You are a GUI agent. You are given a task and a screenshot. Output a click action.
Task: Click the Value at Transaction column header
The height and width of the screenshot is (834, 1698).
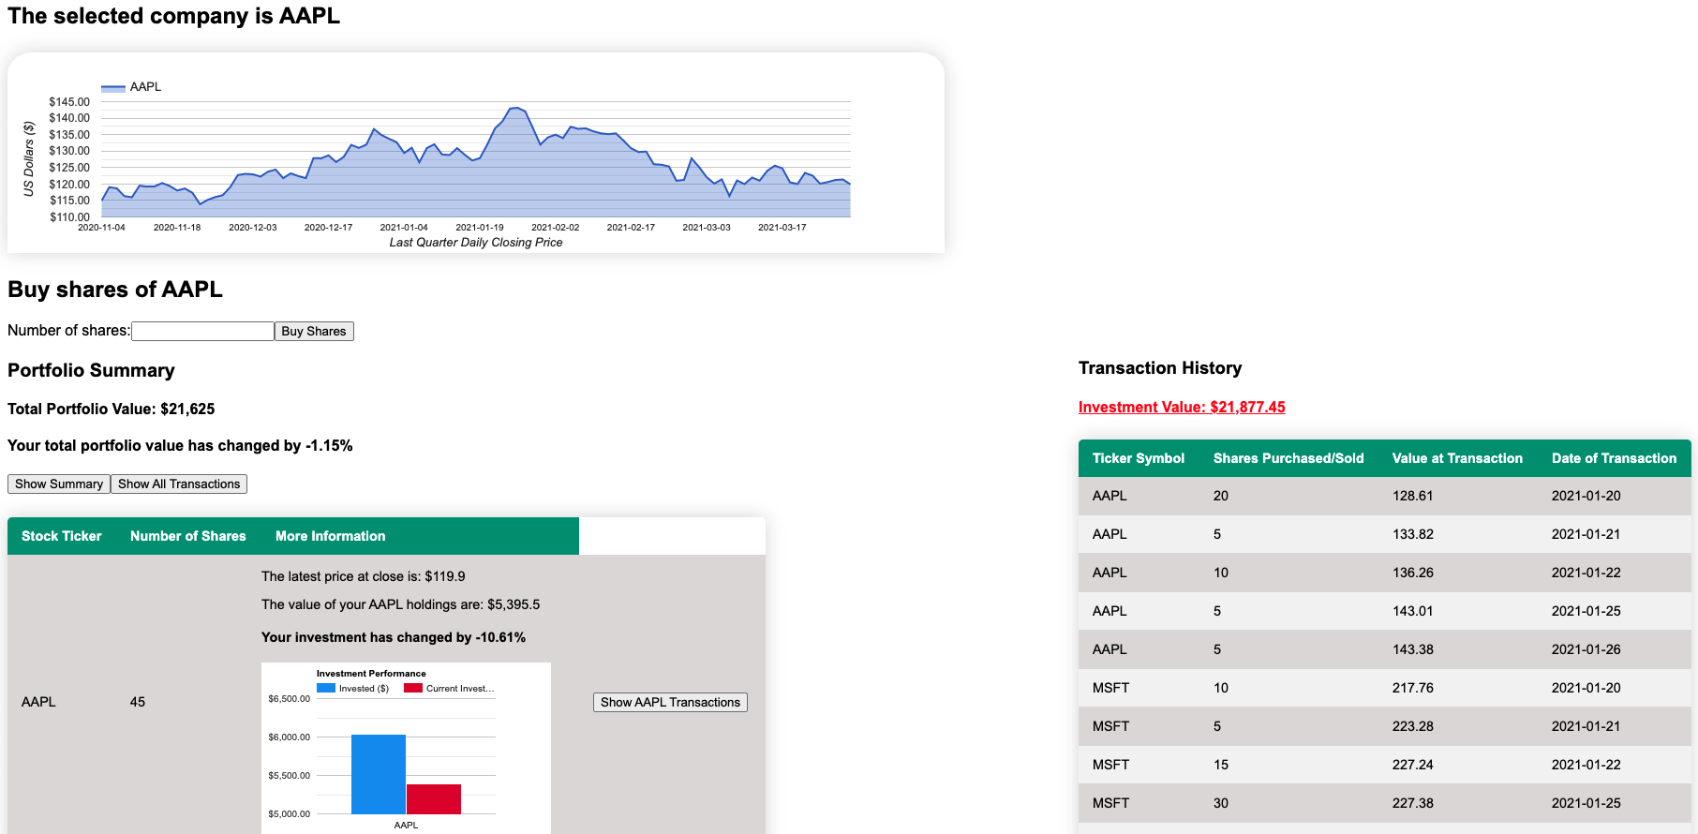click(1457, 458)
